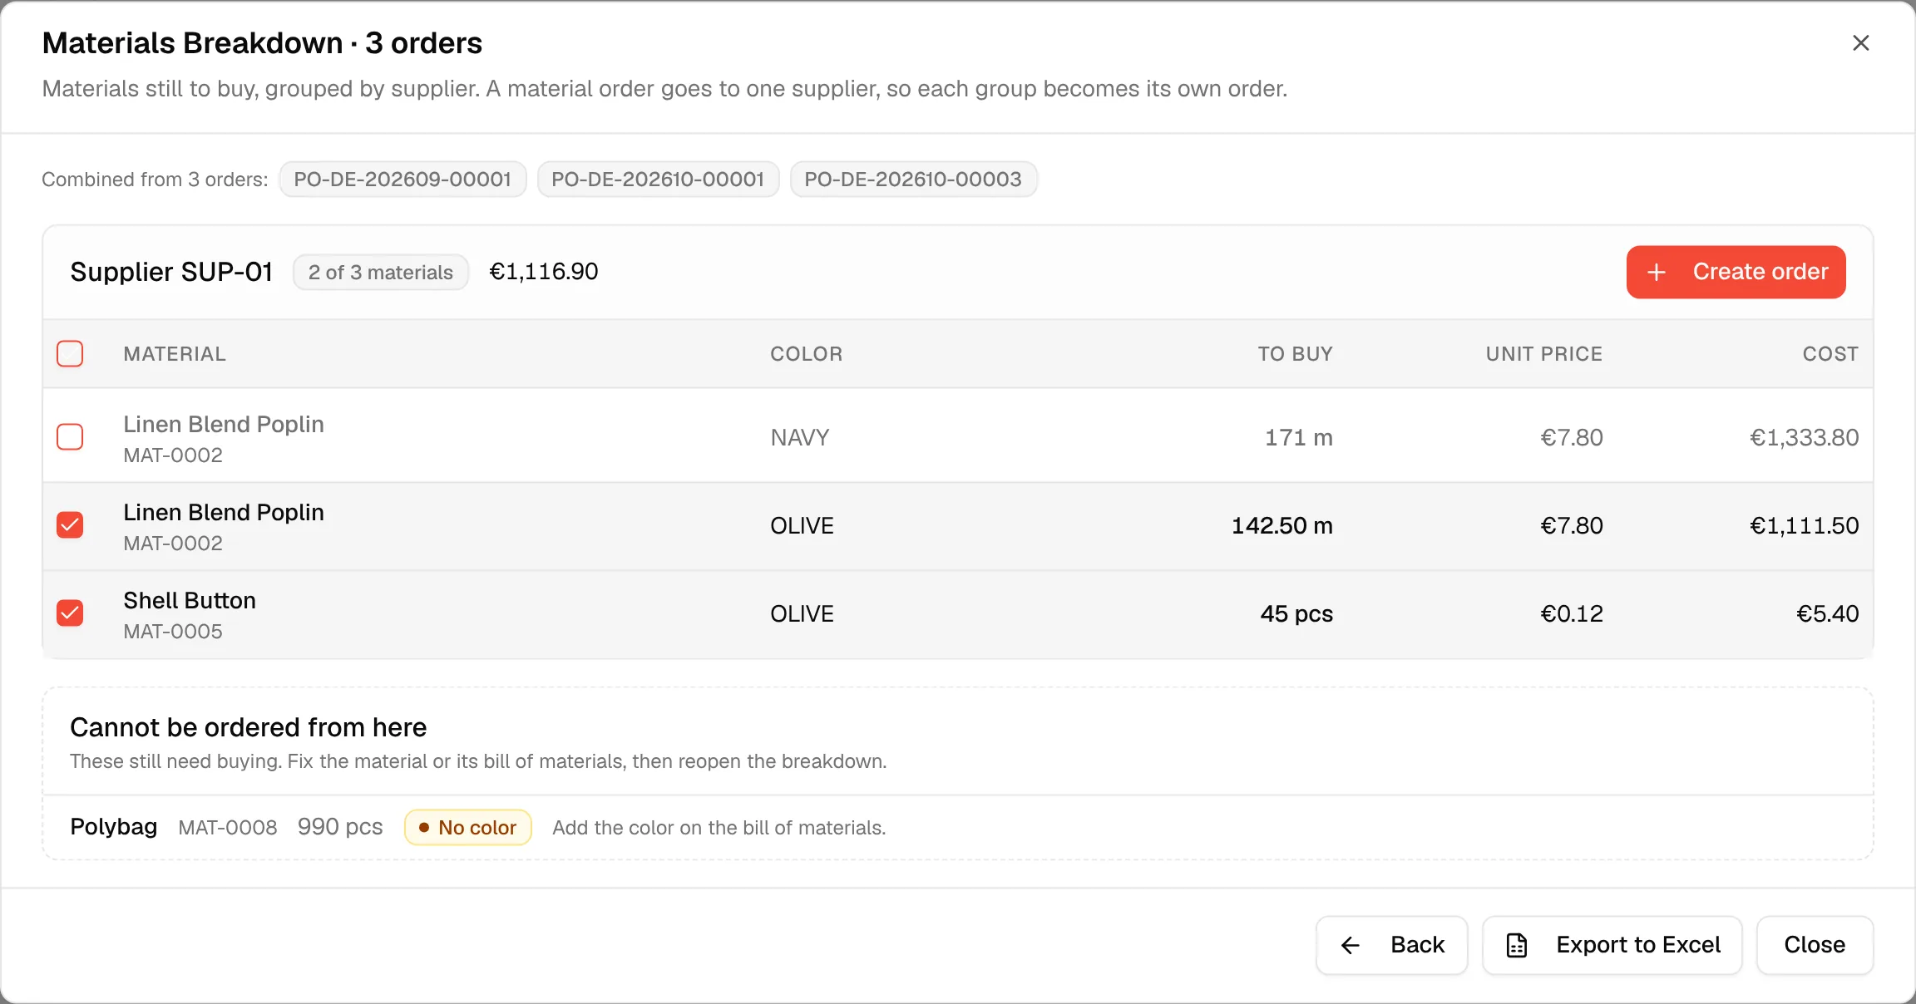Uncheck the Linen Blend Poplin OLIVE row
The height and width of the screenshot is (1004, 1916).
point(70,525)
